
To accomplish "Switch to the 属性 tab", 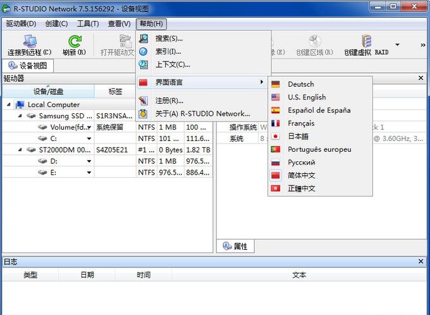I will (235, 246).
